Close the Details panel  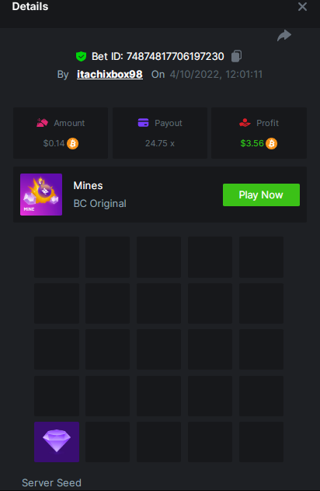click(x=302, y=6)
